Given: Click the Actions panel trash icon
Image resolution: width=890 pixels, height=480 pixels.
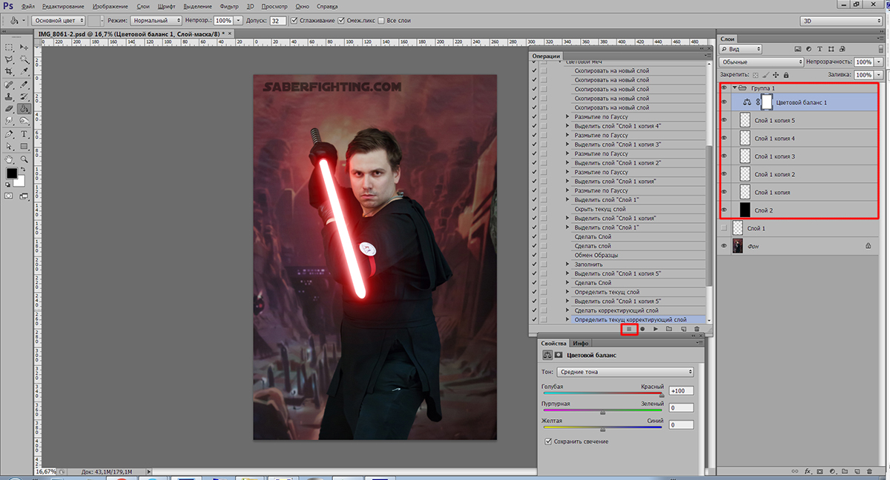Looking at the screenshot, I should pyautogui.click(x=696, y=328).
